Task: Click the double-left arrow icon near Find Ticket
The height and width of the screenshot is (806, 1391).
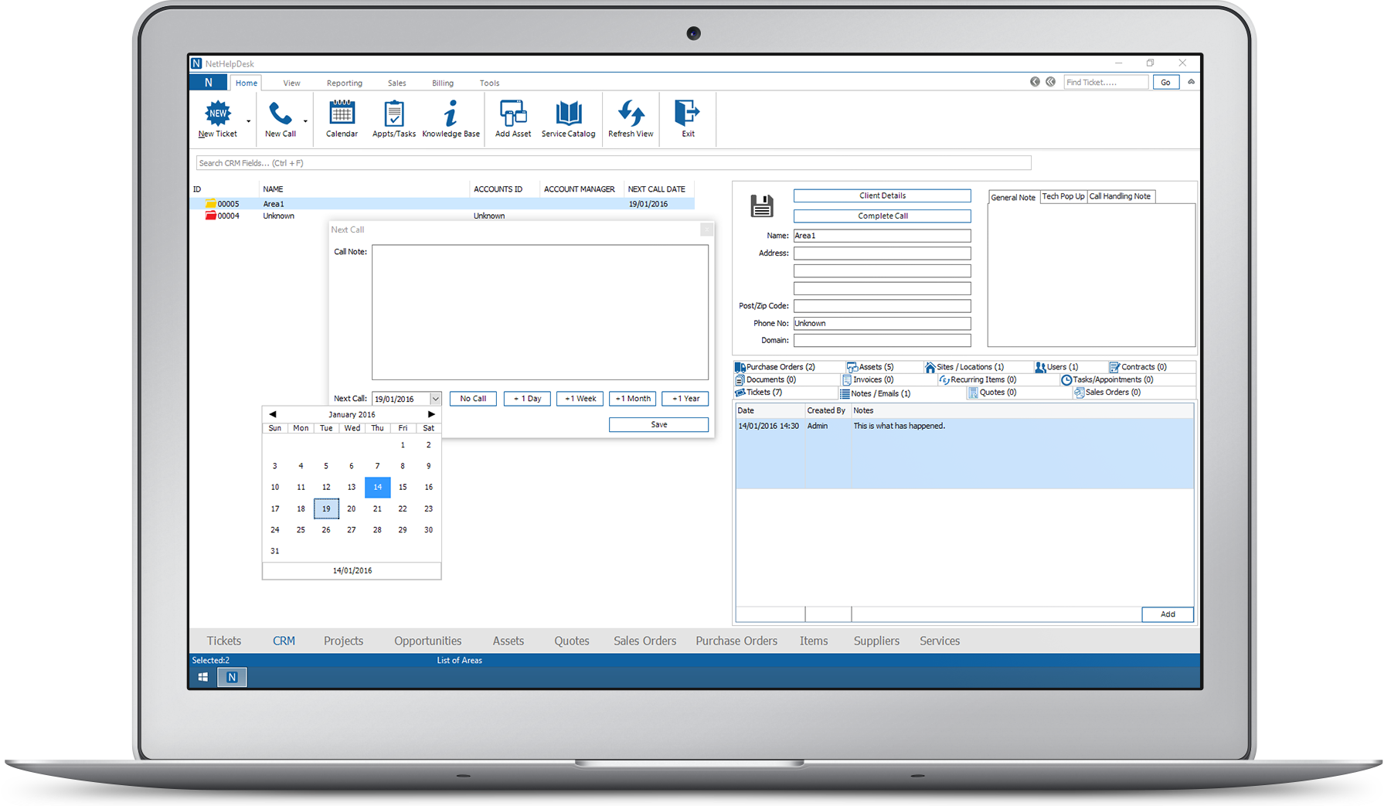Action: coord(1050,82)
